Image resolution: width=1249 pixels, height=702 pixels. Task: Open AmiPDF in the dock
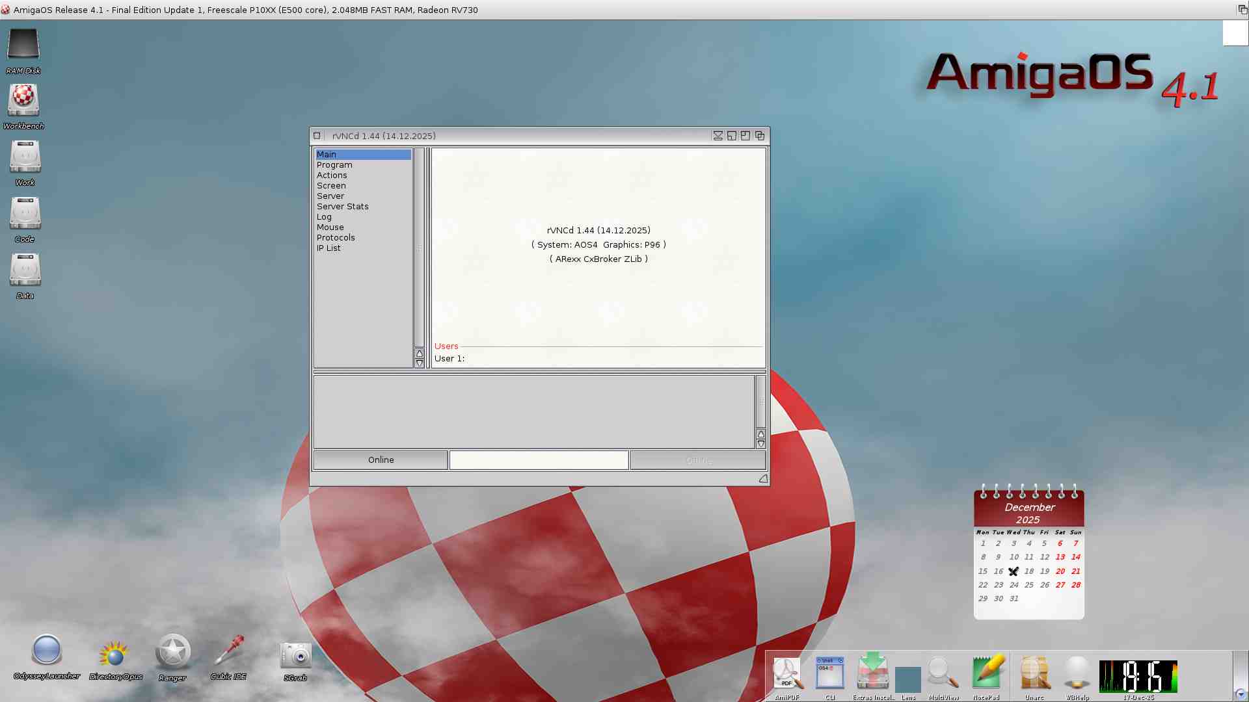pos(787,673)
